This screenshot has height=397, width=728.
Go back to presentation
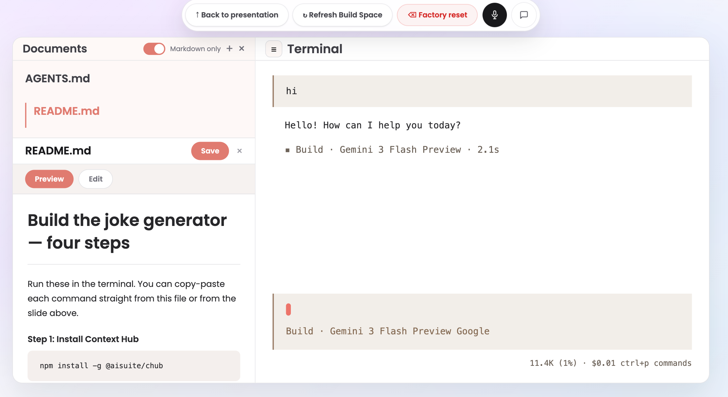tap(237, 15)
